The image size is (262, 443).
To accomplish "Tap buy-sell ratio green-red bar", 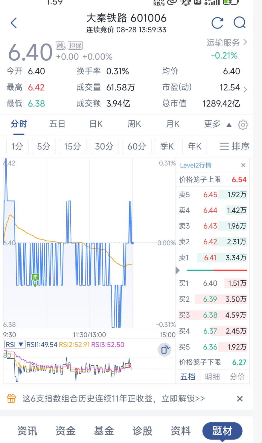I will tap(217, 270).
